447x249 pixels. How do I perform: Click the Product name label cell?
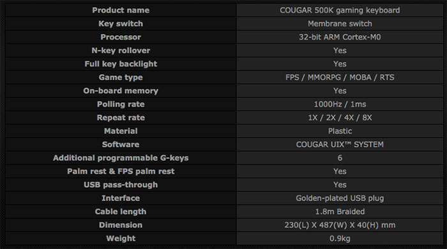click(121, 10)
